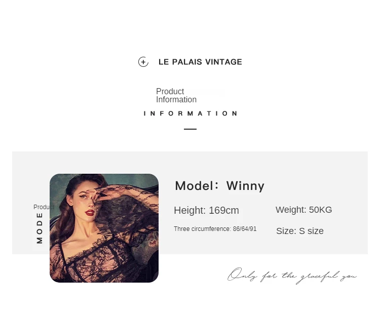
Task: Click the short black divider line under INFORMATION
Action: tap(190, 129)
